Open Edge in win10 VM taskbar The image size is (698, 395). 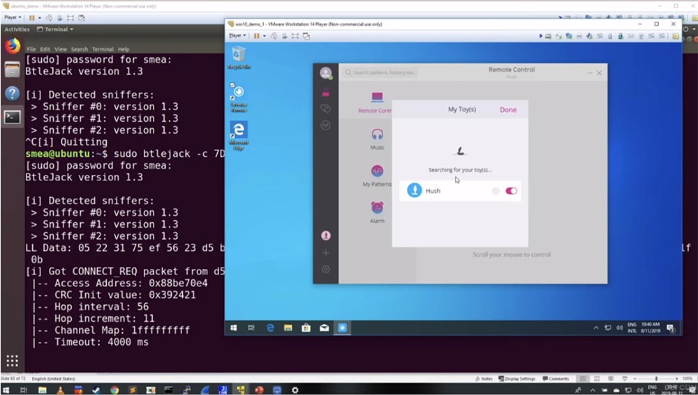point(269,328)
